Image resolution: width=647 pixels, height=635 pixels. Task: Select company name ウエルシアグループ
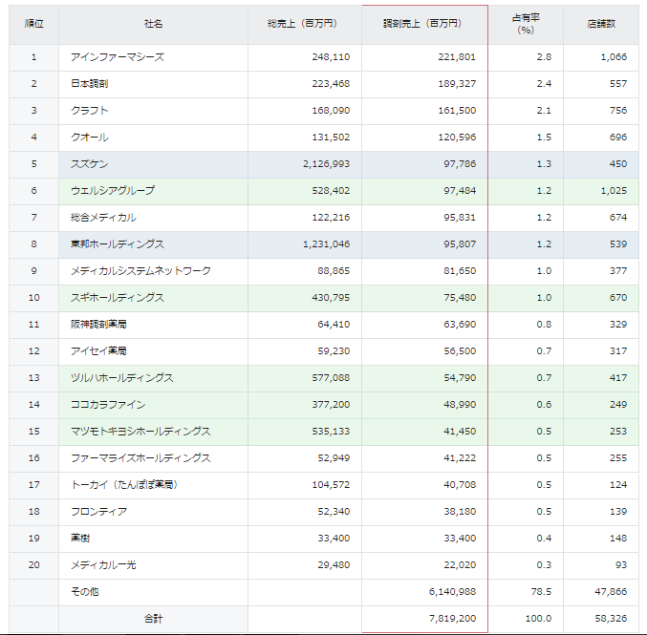pos(113,191)
